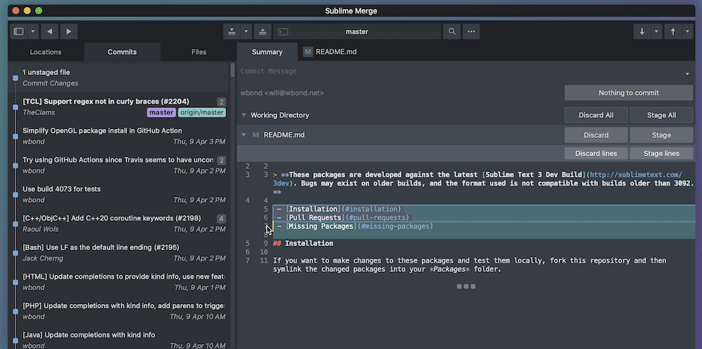Open the README.md tab
702x349 pixels.
330,52
